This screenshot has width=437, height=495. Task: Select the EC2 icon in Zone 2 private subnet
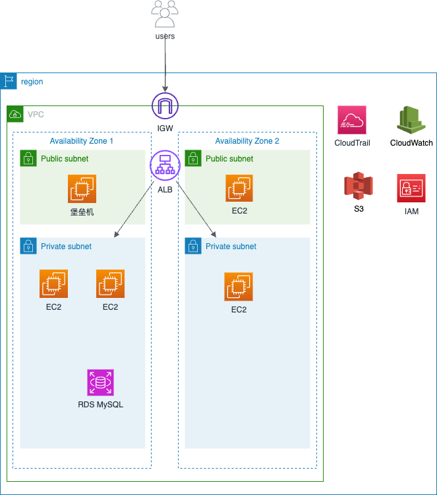tap(239, 287)
